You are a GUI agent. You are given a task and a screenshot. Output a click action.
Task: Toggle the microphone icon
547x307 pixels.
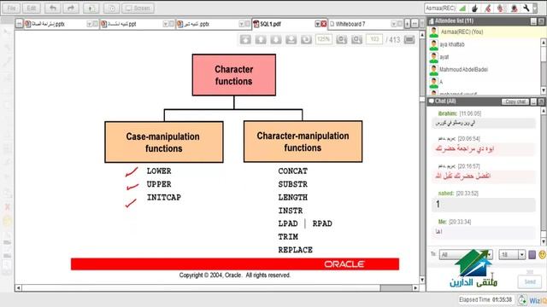(x=501, y=8)
